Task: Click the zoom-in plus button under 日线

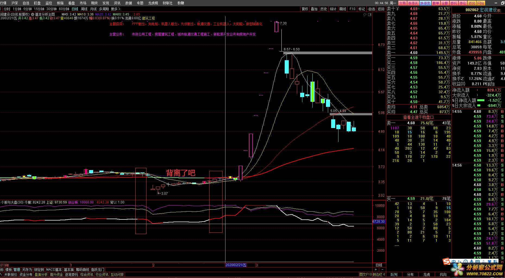Action: (376, 270)
